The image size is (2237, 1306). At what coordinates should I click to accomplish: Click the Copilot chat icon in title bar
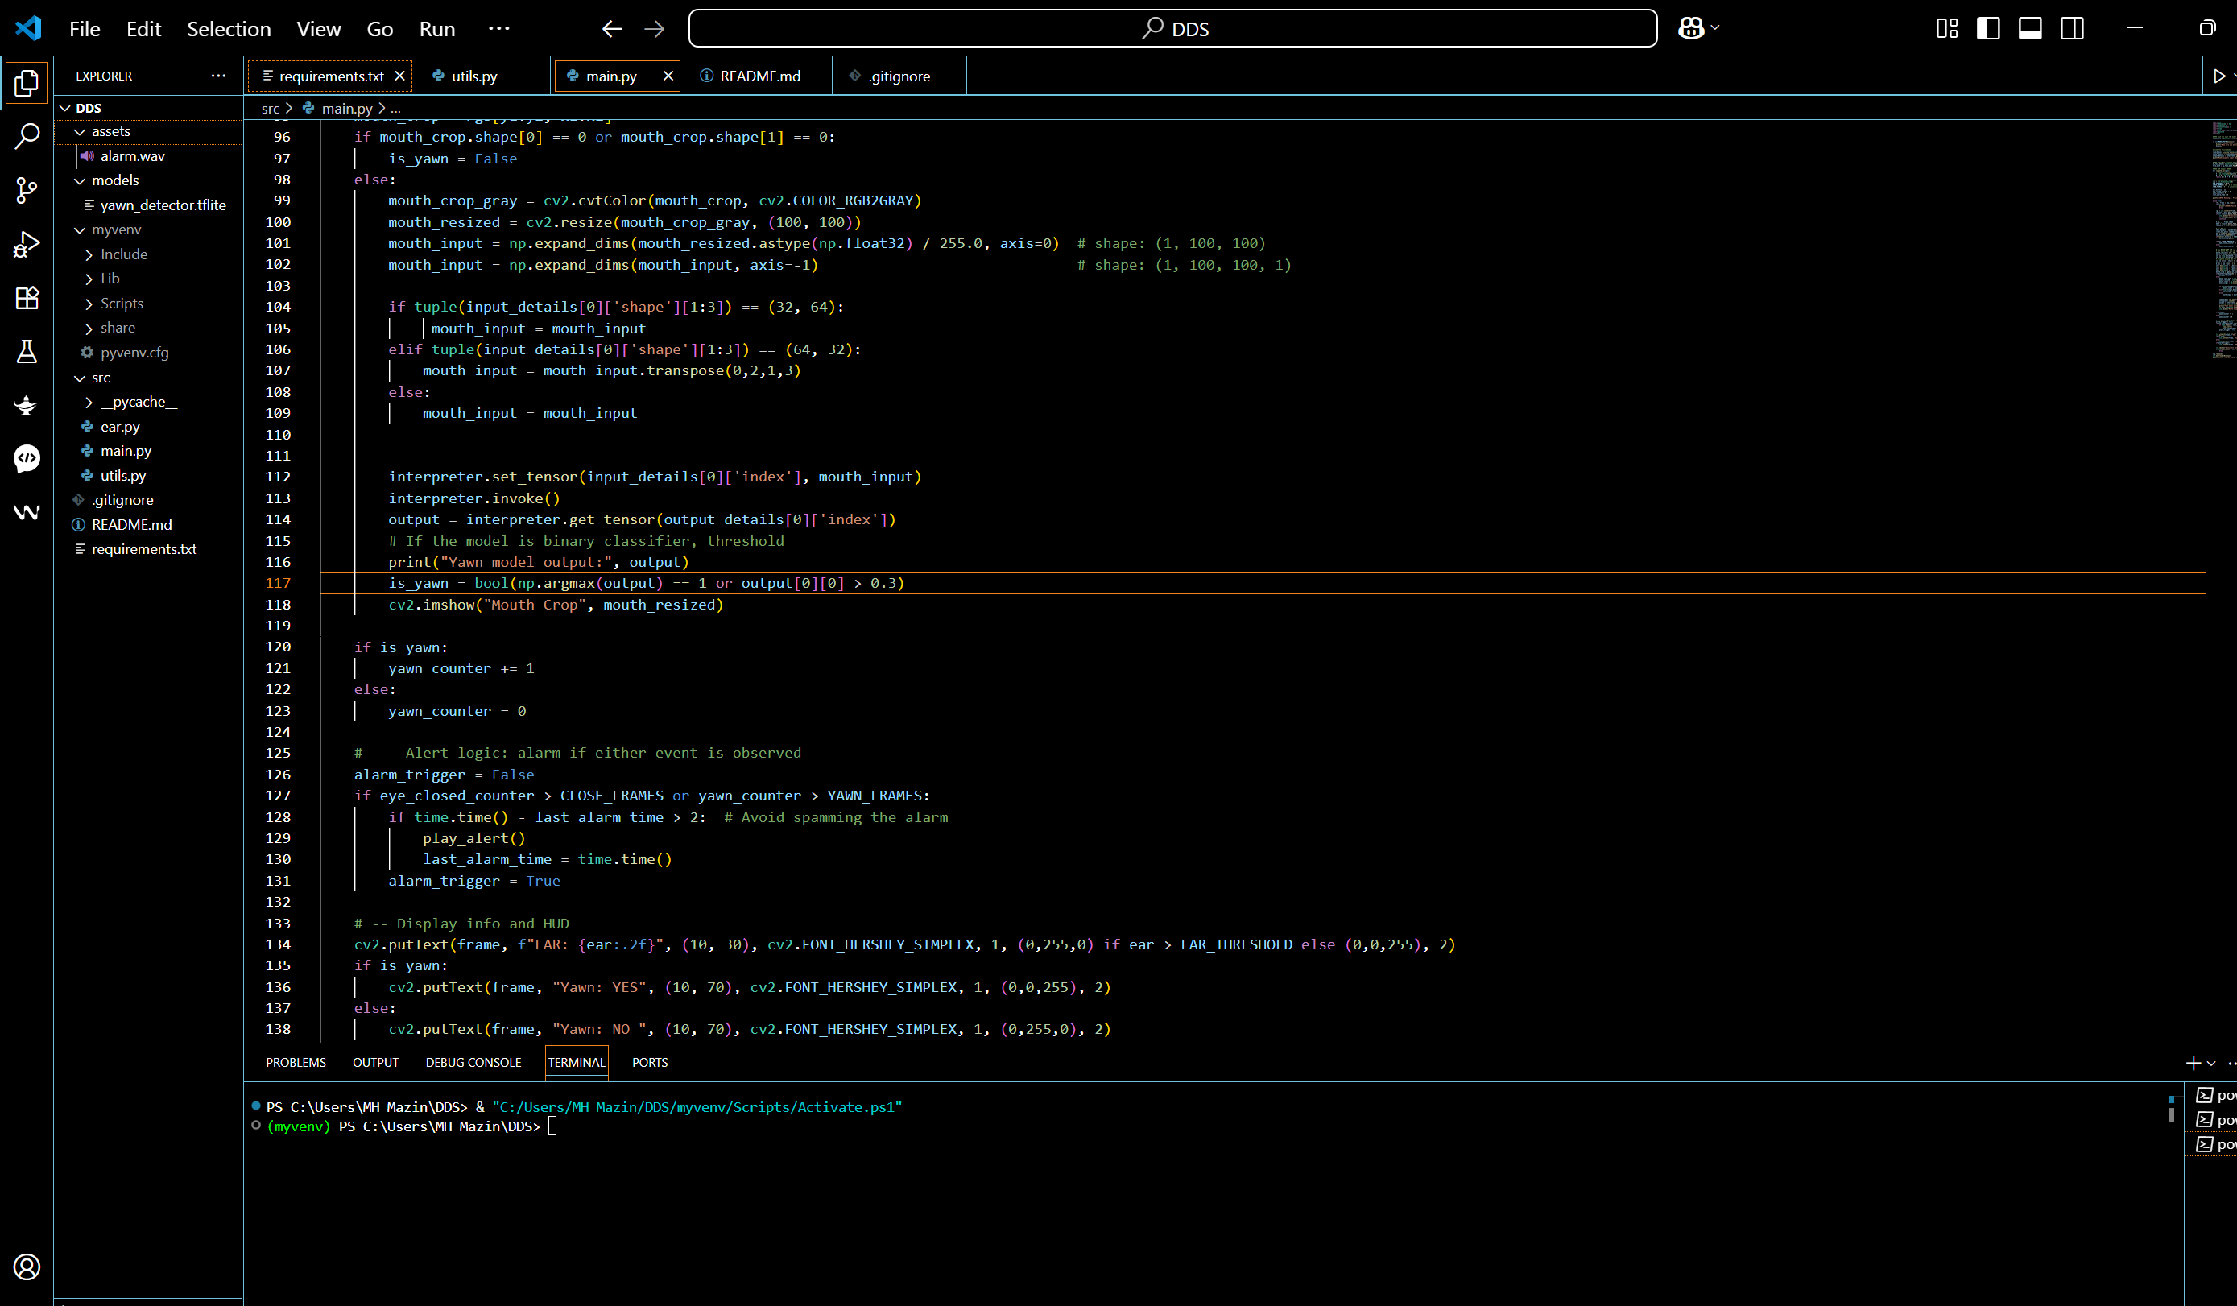[1691, 28]
